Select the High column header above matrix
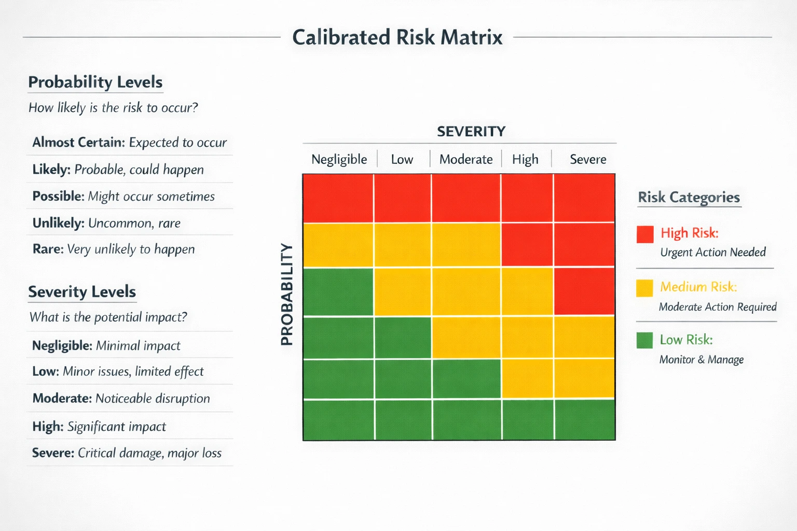The image size is (797, 531). click(x=525, y=159)
